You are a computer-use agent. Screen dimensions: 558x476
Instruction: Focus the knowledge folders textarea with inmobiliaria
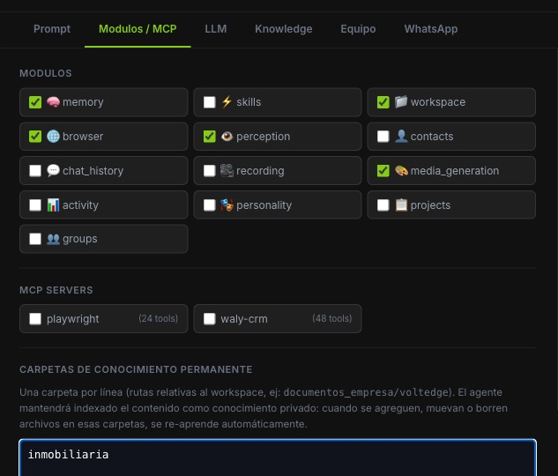coord(278,457)
